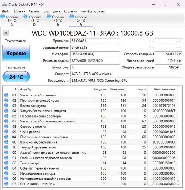Select row Полных циклов парковок головок
The image size is (185, 190).
tap(90, 158)
